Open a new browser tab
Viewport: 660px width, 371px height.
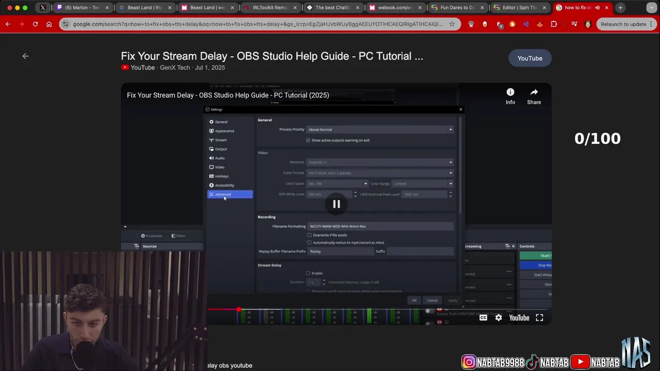point(620,8)
